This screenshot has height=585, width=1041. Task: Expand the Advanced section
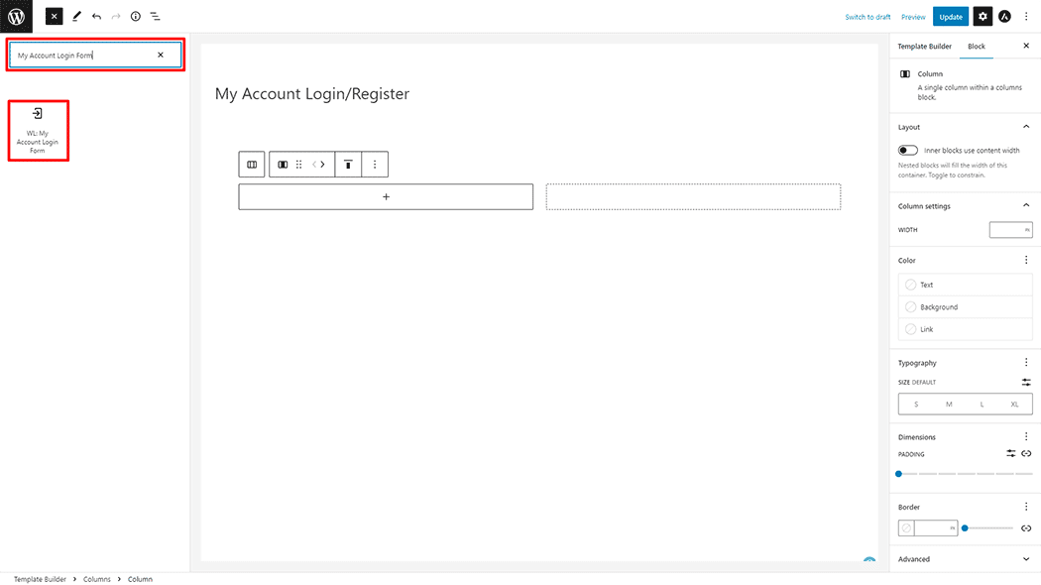coord(1026,558)
